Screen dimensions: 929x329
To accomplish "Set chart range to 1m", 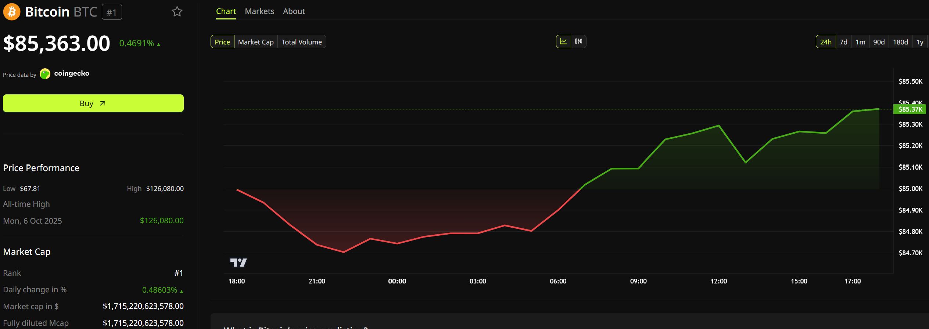I will point(860,42).
